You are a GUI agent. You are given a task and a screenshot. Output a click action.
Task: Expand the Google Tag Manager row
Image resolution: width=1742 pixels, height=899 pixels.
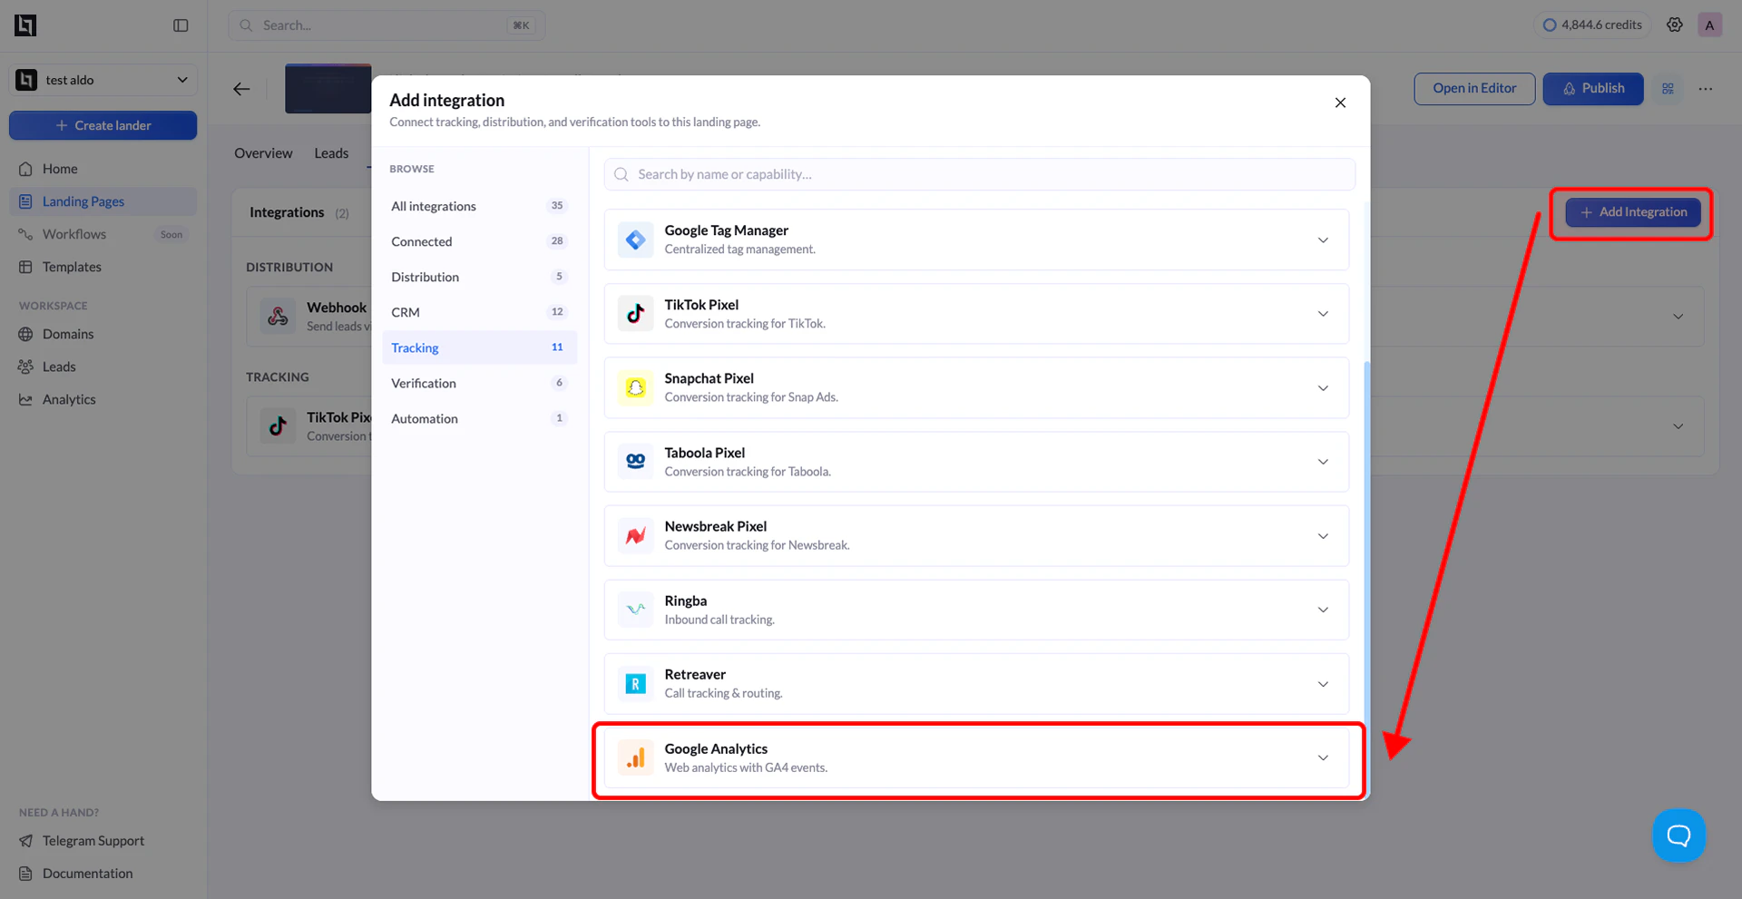click(1323, 240)
